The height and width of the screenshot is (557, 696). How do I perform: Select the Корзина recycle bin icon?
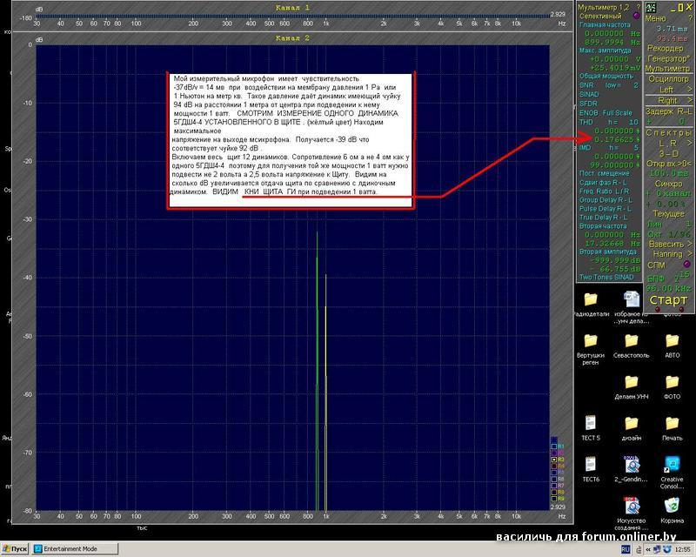coord(673,506)
